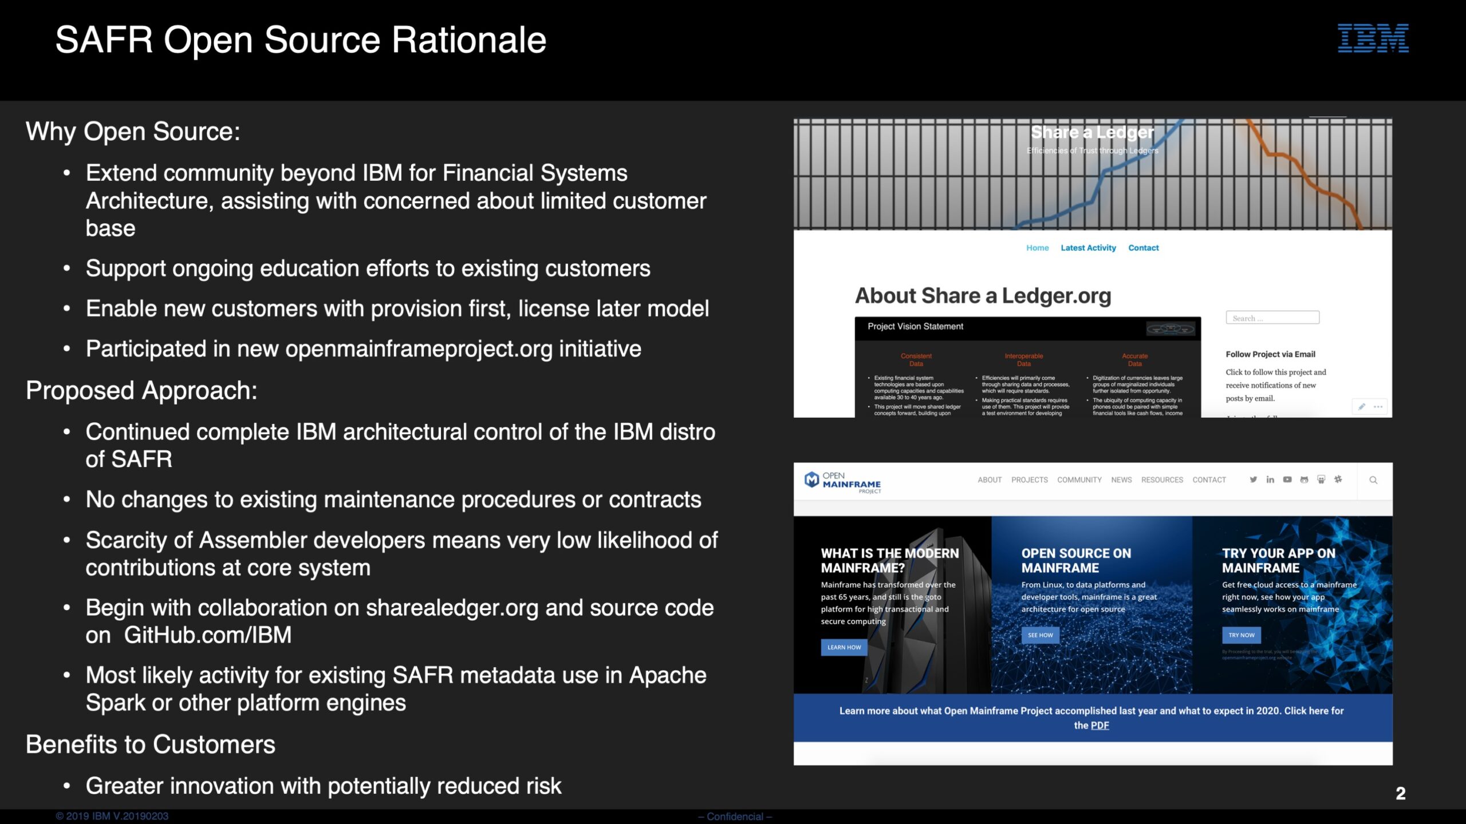The width and height of the screenshot is (1466, 824).
Task: Click the venn diagram thumbnail in Project Vision Statement
Action: pyautogui.click(x=1170, y=329)
